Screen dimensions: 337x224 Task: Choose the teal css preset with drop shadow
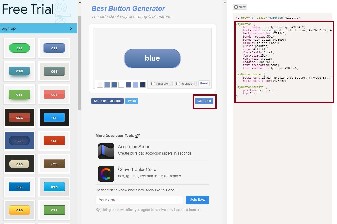click(19, 71)
